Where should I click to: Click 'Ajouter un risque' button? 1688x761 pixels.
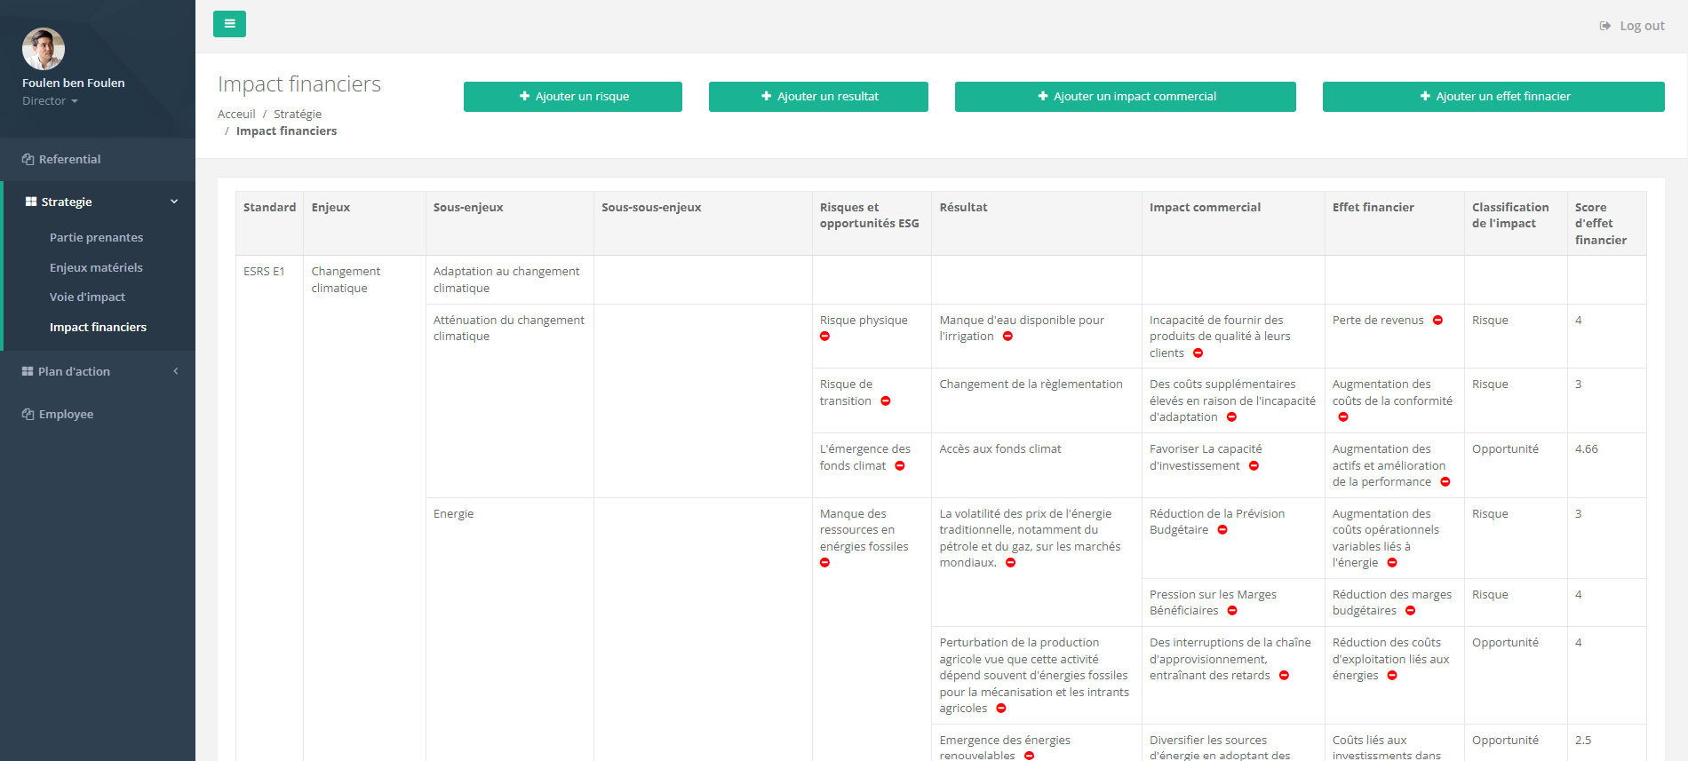573,97
